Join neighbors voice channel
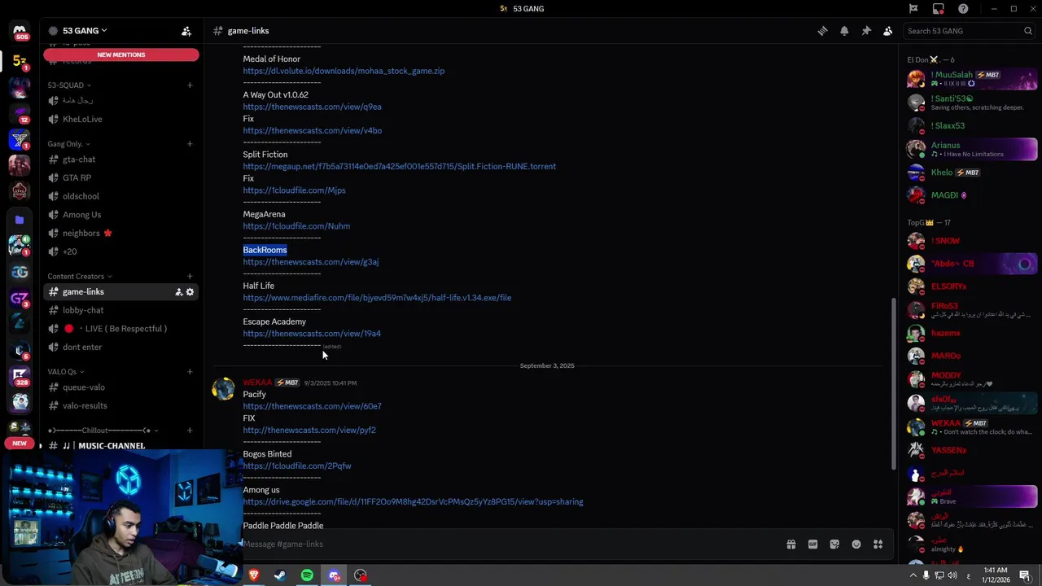This screenshot has height=586, width=1042. click(120, 234)
